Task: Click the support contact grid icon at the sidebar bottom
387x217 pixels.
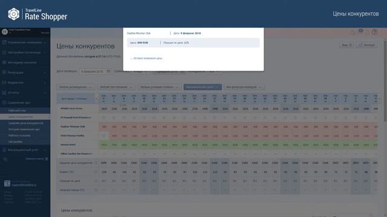Action: [7, 183]
